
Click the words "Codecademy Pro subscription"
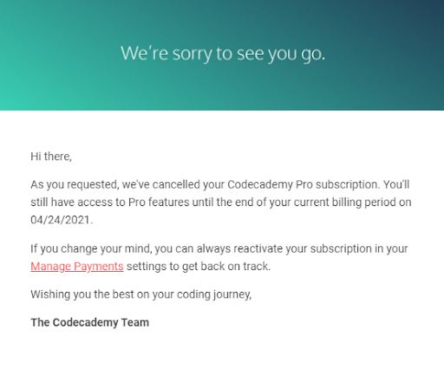[303, 184]
